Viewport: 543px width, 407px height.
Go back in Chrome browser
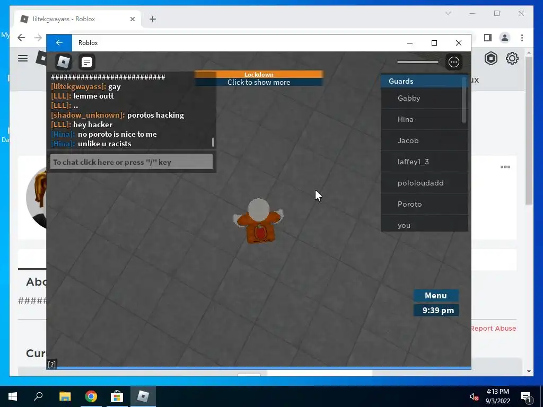21,38
